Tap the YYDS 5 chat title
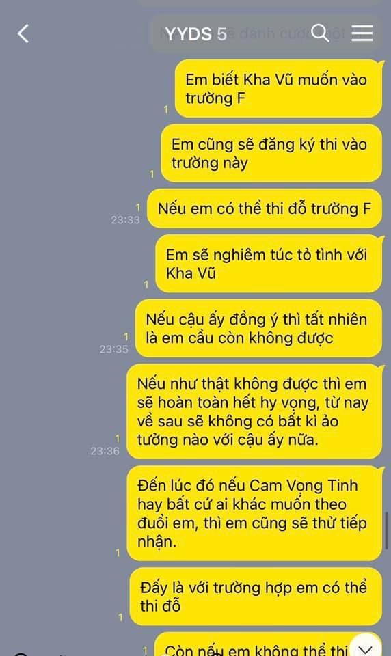Image resolution: width=391 pixels, height=656 pixels. (196, 34)
